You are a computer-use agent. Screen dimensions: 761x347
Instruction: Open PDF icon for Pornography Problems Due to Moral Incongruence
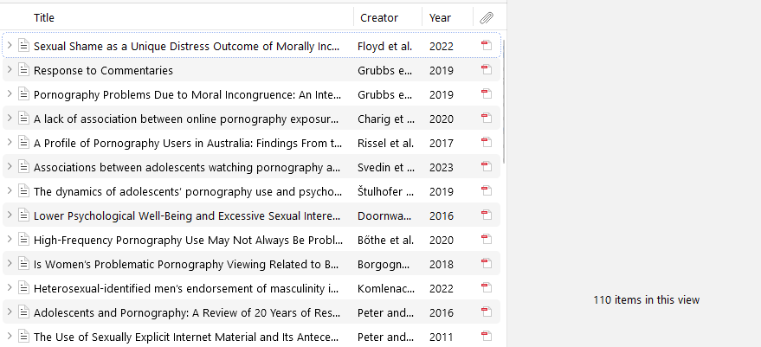487,93
